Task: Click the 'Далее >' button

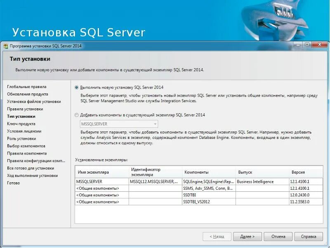Action: [x=247, y=236]
